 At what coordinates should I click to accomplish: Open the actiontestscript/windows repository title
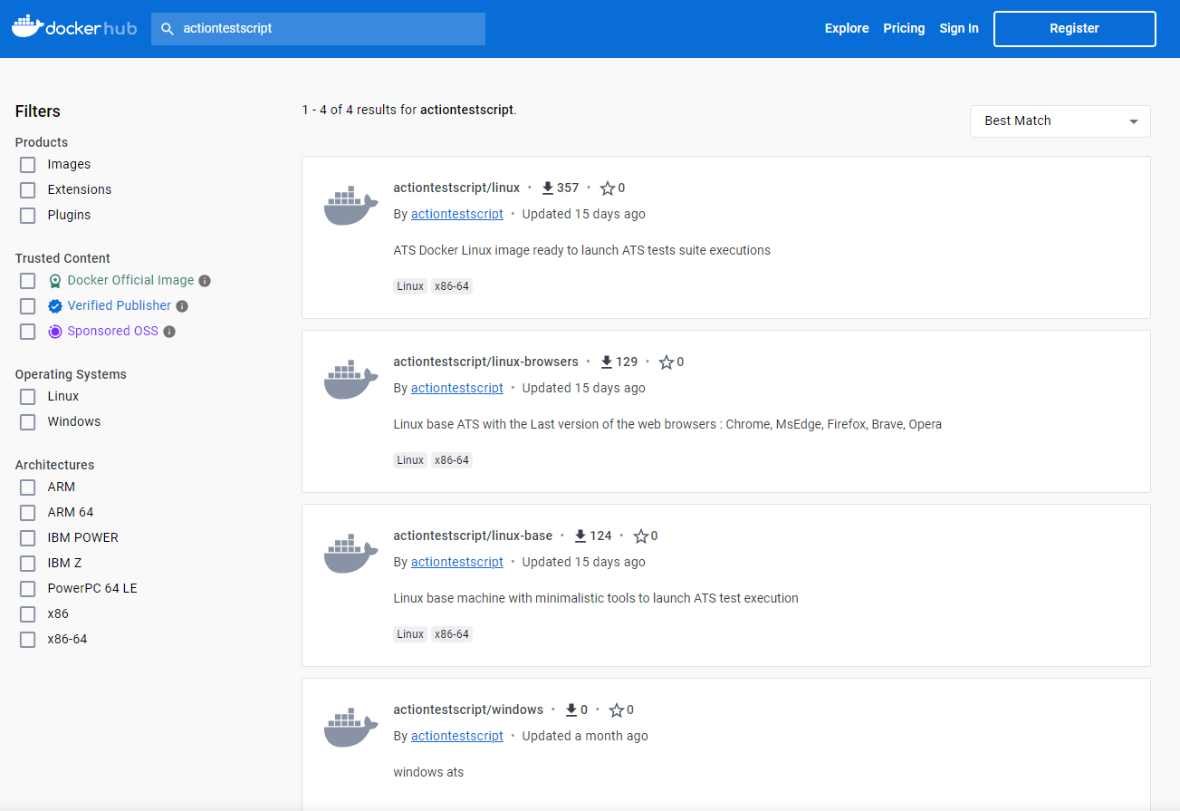point(468,710)
